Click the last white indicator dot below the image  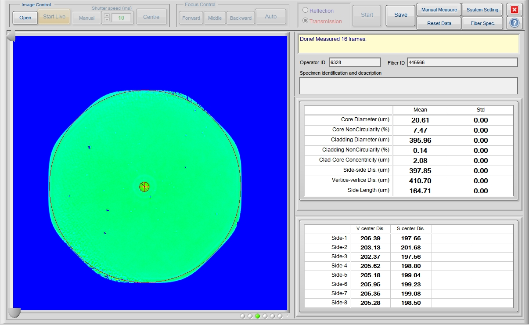(280, 316)
